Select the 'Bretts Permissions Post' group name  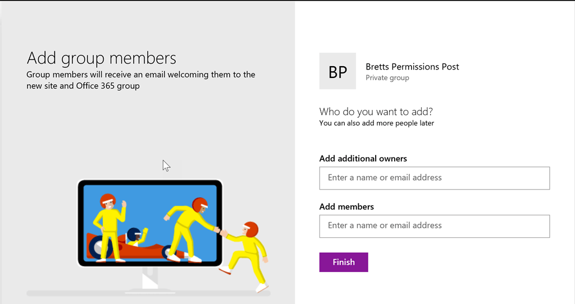pos(412,67)
